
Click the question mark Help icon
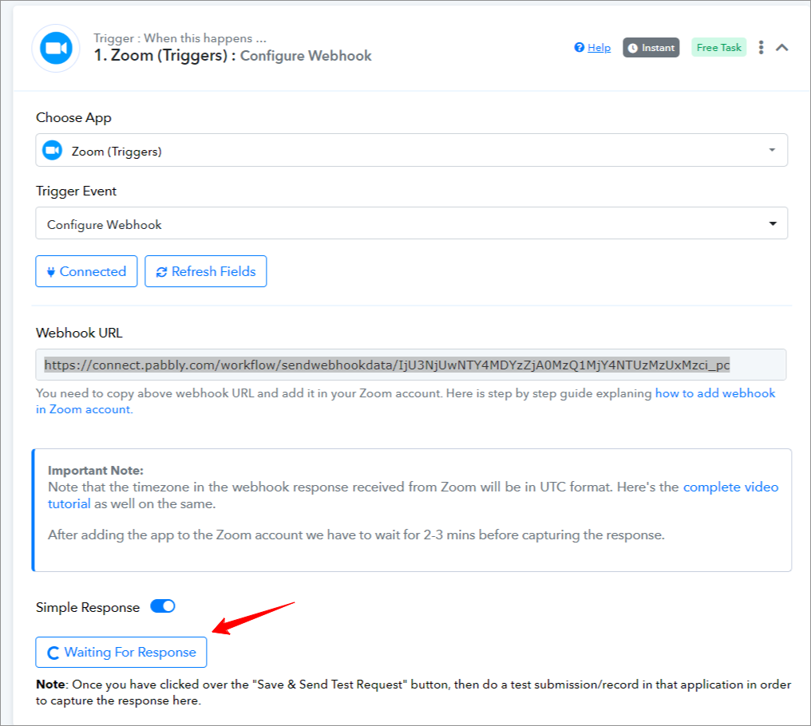point(580,48)
